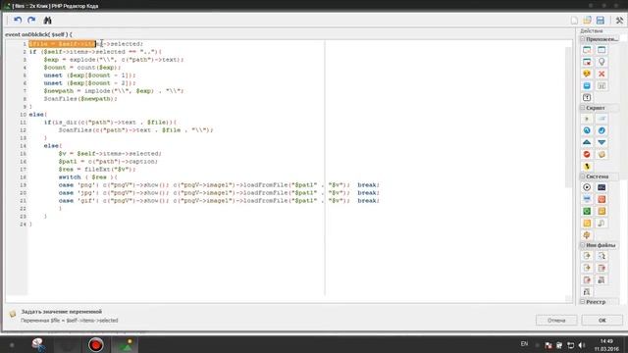This screenshot has height=353, width=628.
Task: Insert the orange pin system action
Action: (587, 235)
